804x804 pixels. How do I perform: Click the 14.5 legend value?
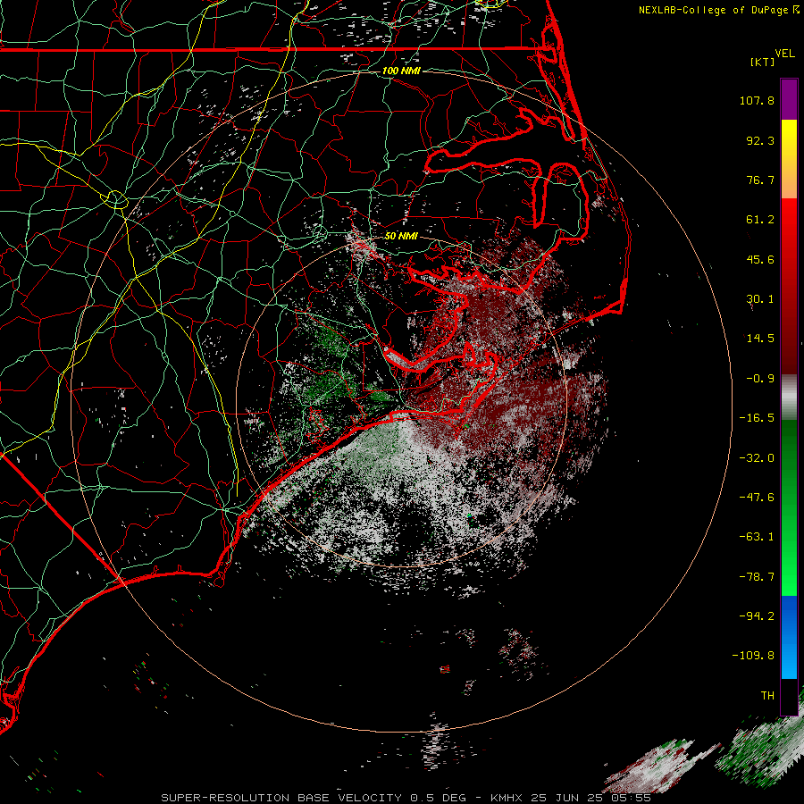tap(760, 339)
